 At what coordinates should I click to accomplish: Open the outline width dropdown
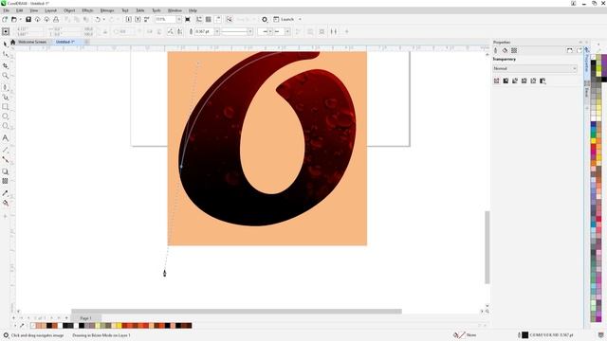click(217, 31)
